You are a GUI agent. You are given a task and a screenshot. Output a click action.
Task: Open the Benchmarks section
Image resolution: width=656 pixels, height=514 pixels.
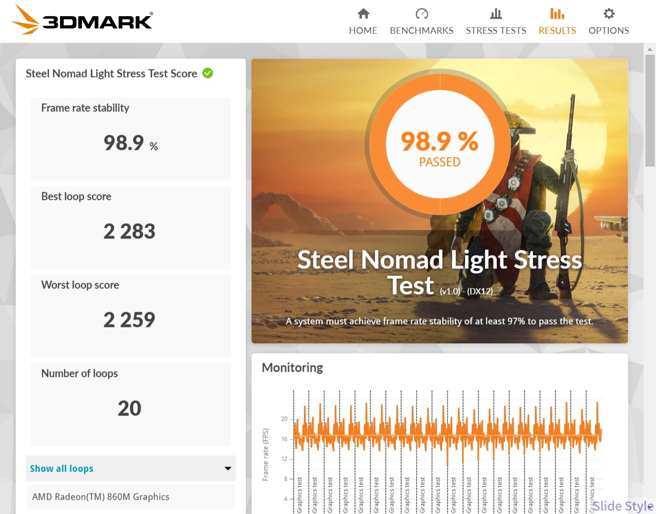[x=422, y=22]
